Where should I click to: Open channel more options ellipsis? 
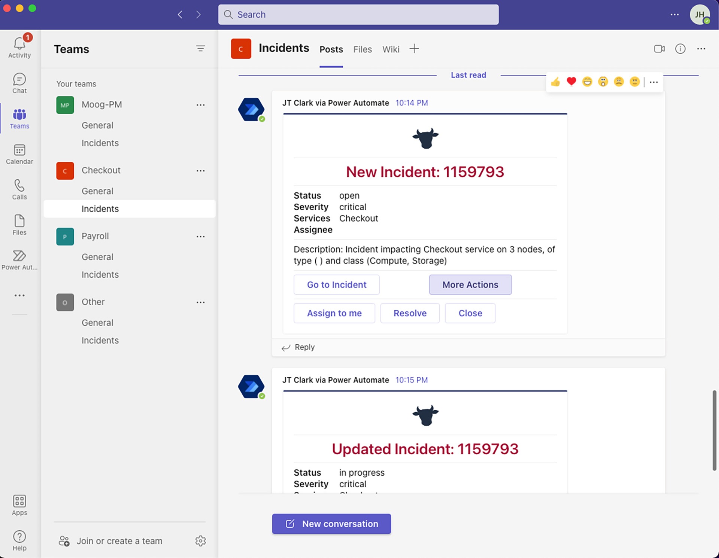(701, 49)
